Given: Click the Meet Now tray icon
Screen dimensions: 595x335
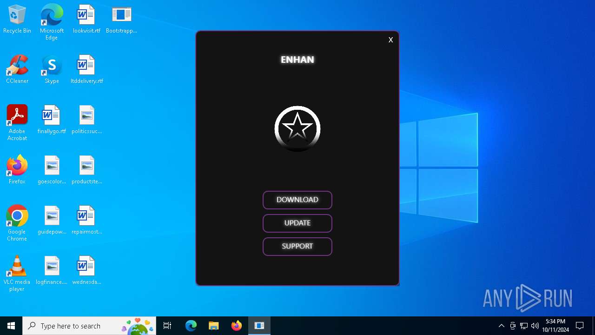Looking at the screenshot, I should click(513, 326).
